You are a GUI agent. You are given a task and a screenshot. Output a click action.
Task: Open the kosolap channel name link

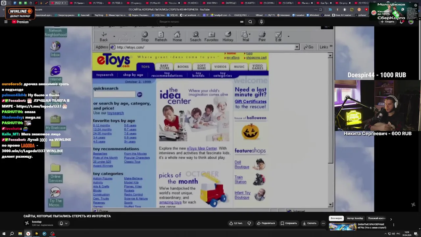coord(37,222)
